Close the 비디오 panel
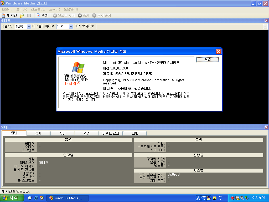Viewport: 269px width, 202px height. 266,21
